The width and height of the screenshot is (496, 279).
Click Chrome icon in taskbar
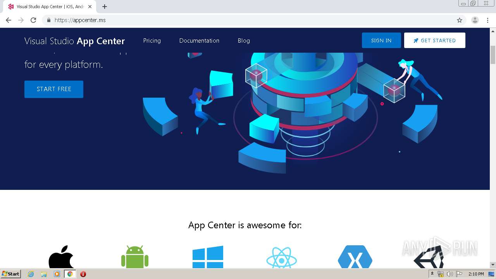click(x=70, y=274)
